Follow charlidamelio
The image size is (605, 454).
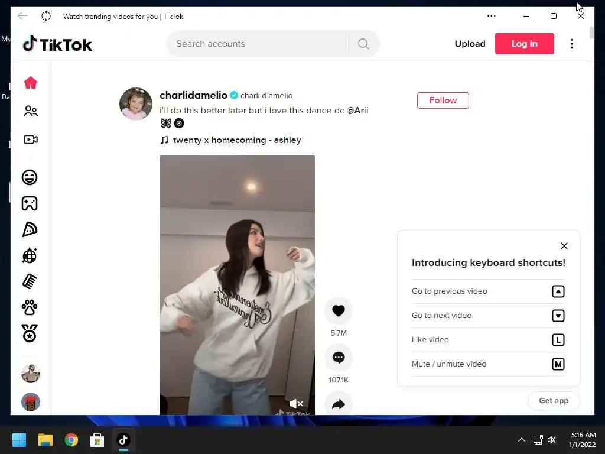(x=443, y=100)
